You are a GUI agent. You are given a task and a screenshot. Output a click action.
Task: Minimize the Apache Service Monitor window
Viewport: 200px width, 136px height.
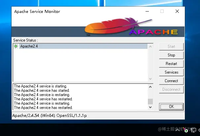147,11
